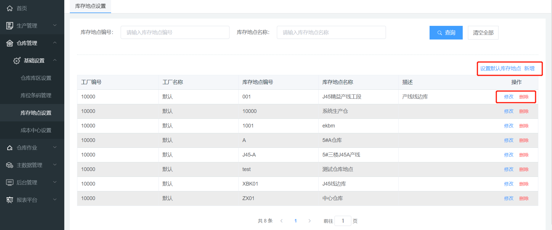
Task: Expand the 生产管理 menu chevron
Action: (x=55, y=26)
